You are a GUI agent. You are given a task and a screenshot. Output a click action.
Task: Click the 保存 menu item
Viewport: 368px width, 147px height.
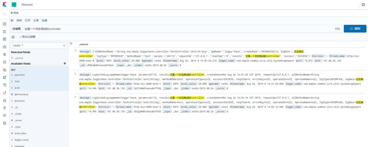[19, 21]
